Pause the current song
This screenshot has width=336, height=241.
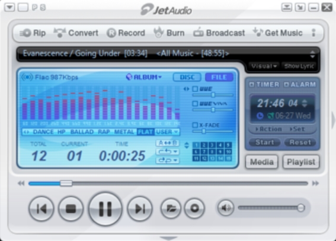coord(105,208)
